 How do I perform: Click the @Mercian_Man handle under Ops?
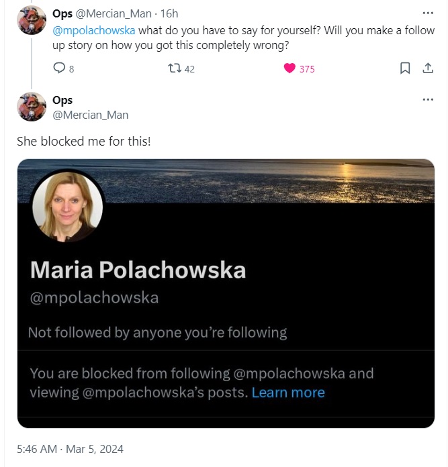(90, 115)
